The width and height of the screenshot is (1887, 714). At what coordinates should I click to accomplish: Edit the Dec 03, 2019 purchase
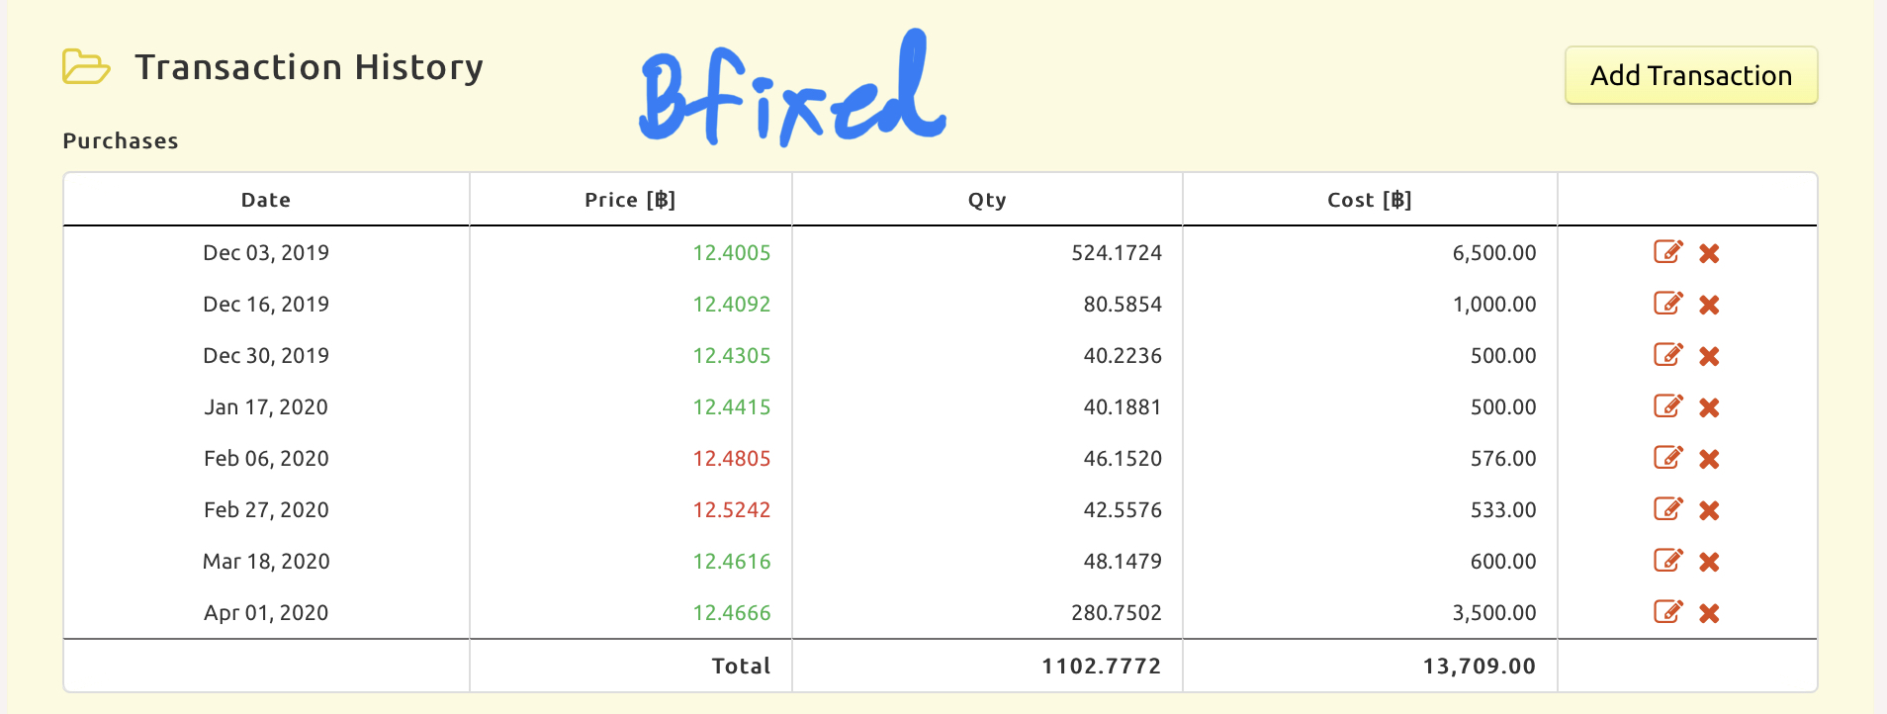1668,252
